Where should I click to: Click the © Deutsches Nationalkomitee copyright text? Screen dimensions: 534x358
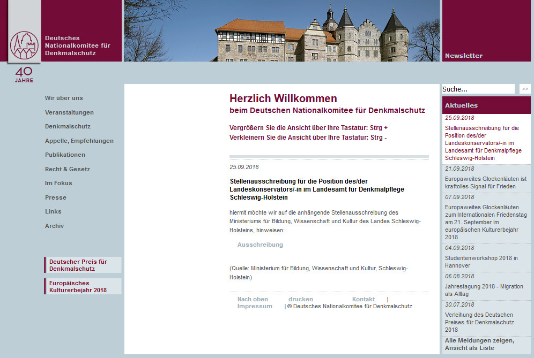pos(350,306)
